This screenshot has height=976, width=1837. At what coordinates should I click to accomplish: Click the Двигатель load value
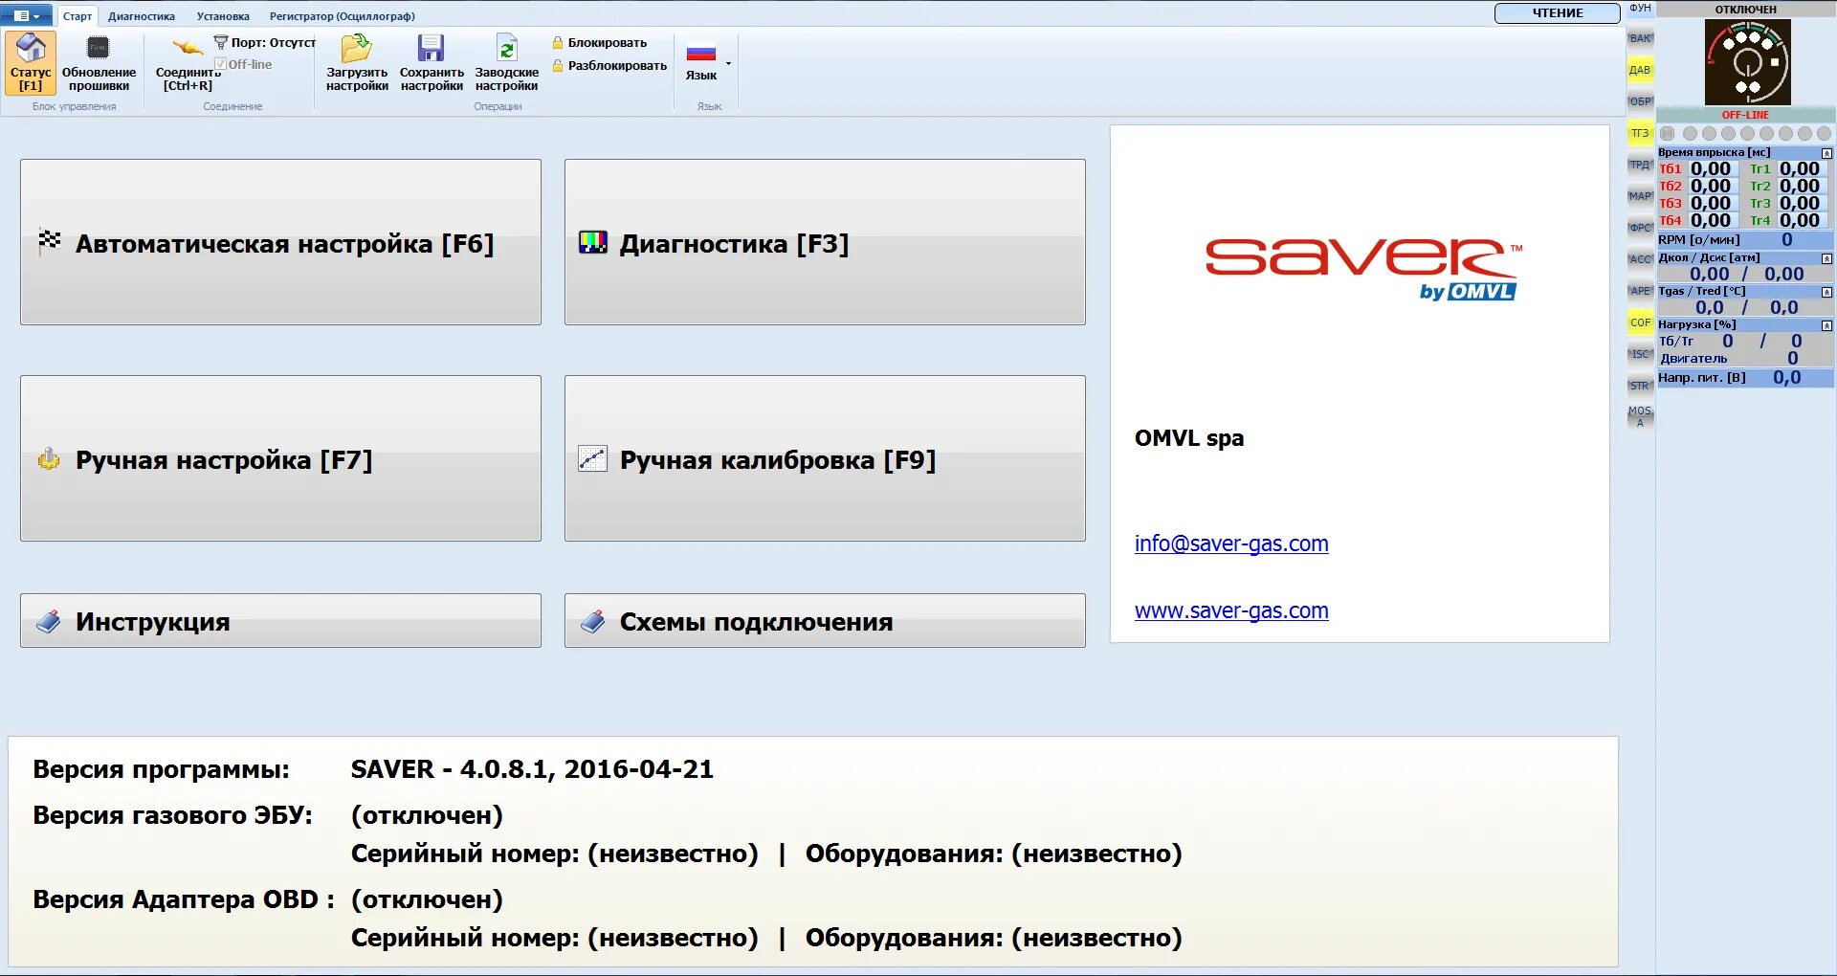tap(1793, 359)
